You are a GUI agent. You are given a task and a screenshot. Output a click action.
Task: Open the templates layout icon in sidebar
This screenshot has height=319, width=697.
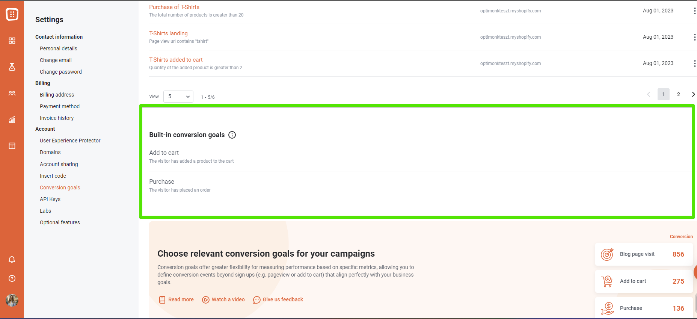12,146
